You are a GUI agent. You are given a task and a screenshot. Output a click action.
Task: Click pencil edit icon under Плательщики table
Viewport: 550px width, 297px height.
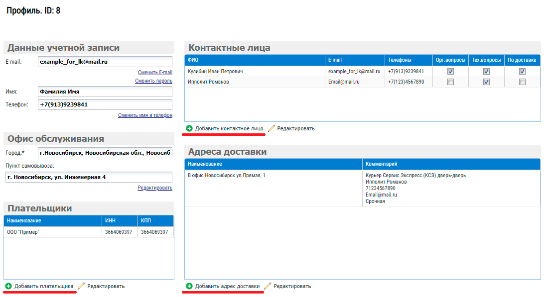[x=82, y=286]
